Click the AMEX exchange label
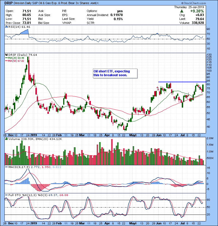Image resolution: width=218 pixels, height=226 pixels. coord(95,3)
